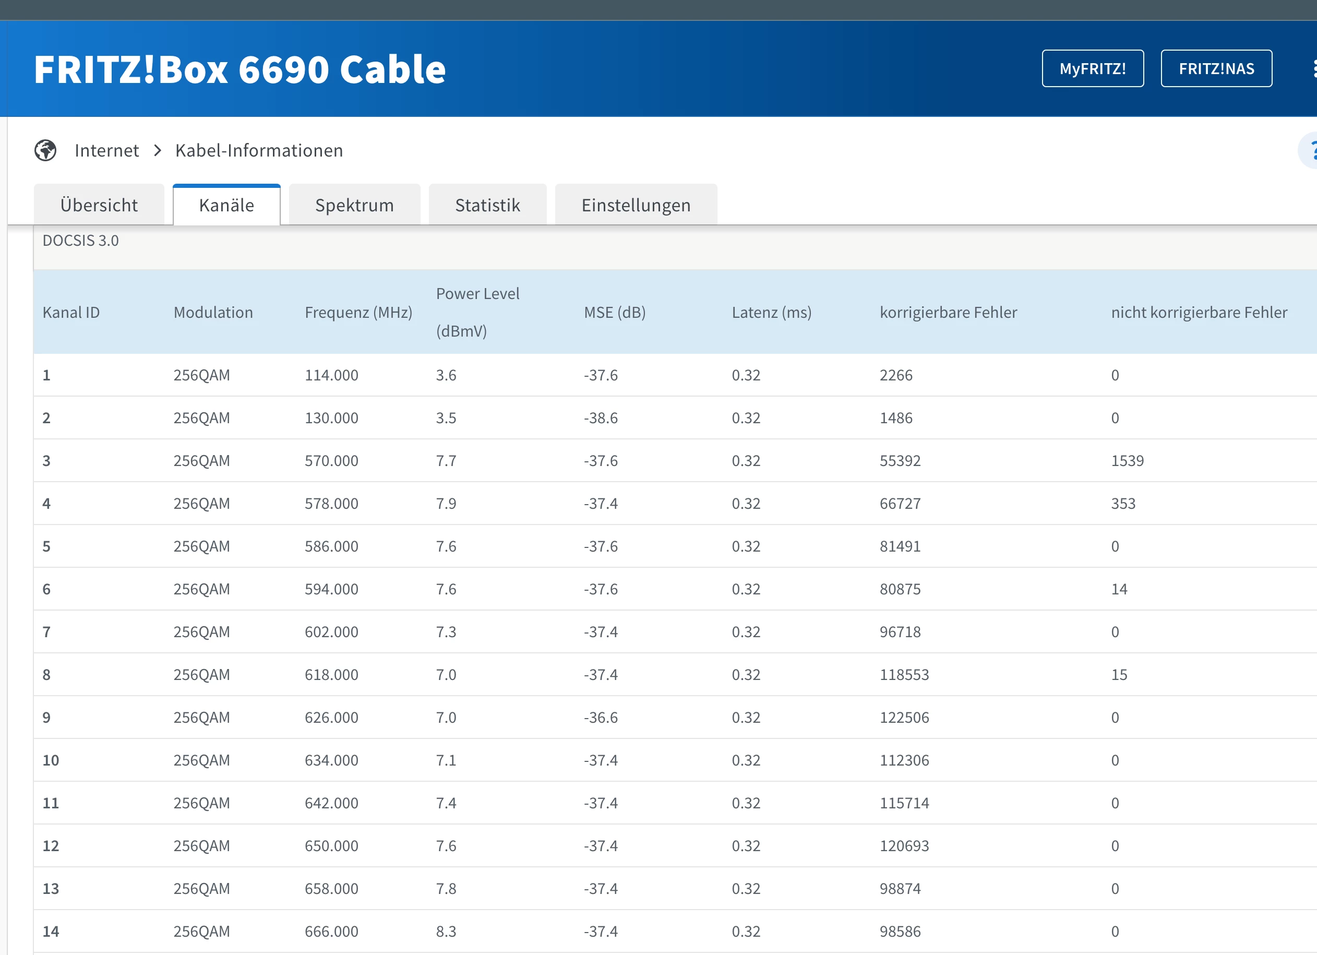Image resolution: width=1317 pixels, height=955 pixels.
Task: Click the DOCSIS 3.0 section label
Action: [x=81, y=241]
